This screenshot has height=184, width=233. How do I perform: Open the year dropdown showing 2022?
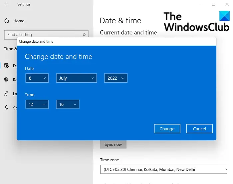pyautogui.click(x=116, y=78)
